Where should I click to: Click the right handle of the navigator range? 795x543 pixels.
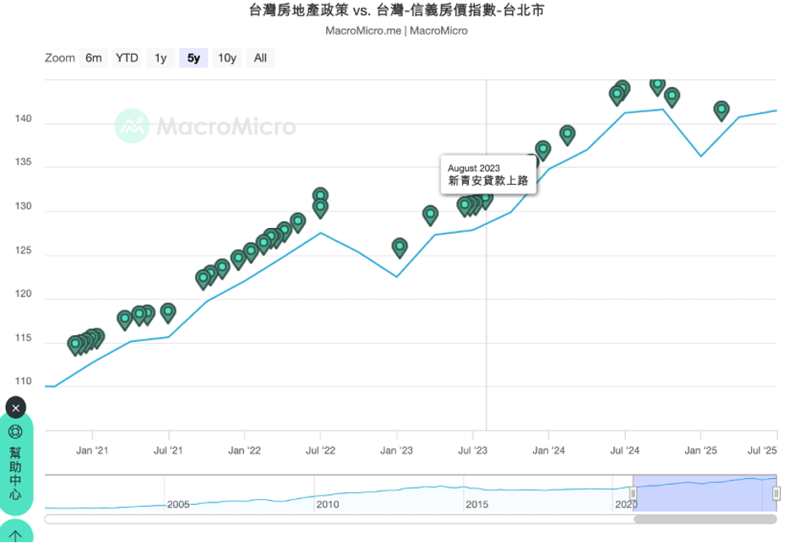coord(776,493)
